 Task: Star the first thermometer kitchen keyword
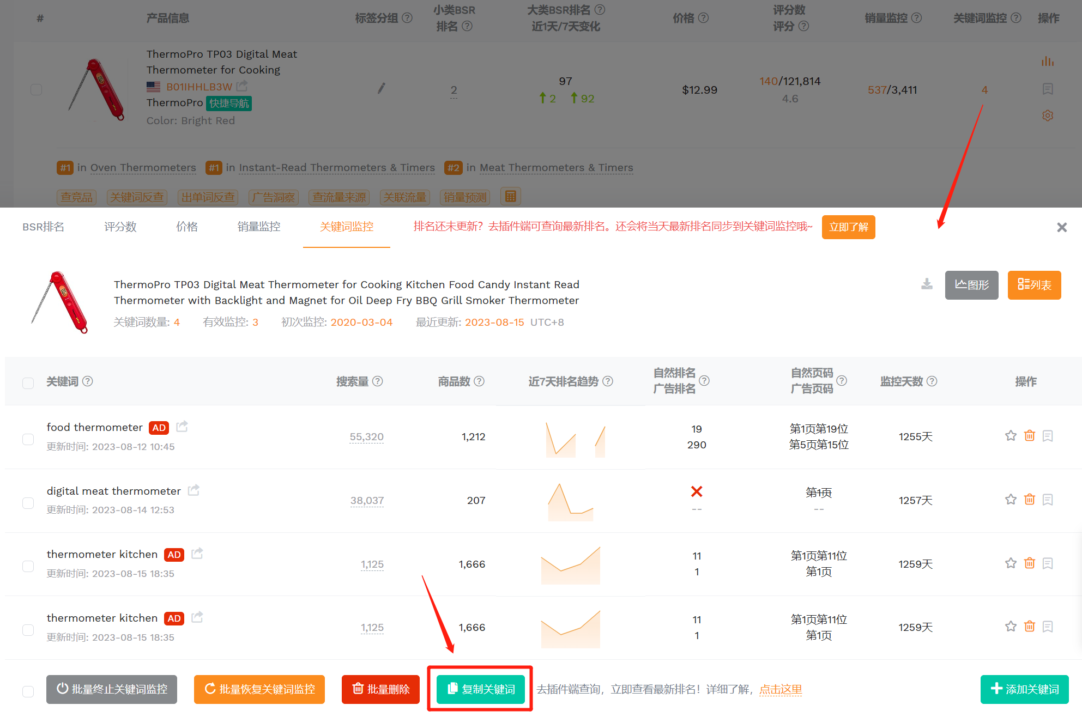pos(1011,563)
